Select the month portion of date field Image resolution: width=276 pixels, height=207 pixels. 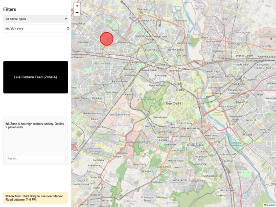[x=7, y=29]
